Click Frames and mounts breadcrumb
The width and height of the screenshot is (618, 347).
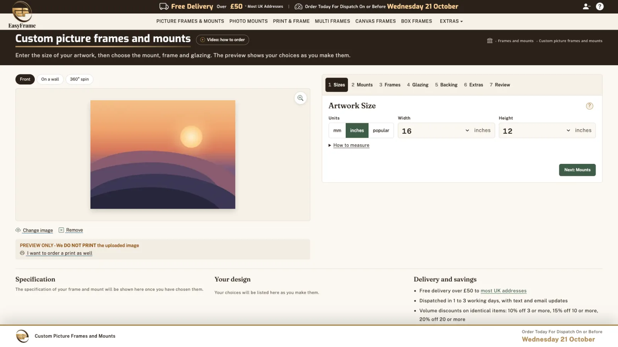point(516,41)
